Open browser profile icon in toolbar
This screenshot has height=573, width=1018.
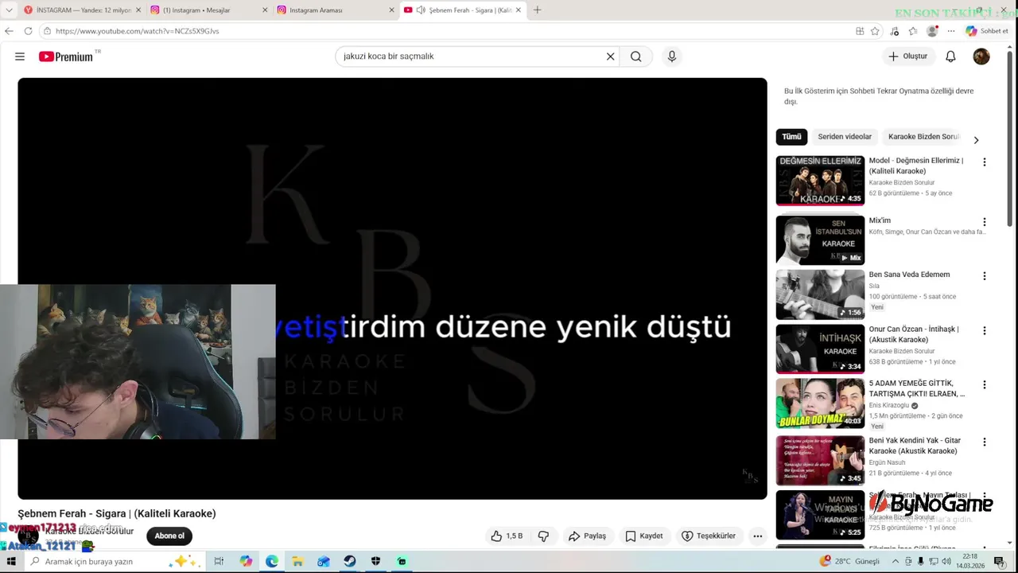pyautogui.click(x=932, y=31)
